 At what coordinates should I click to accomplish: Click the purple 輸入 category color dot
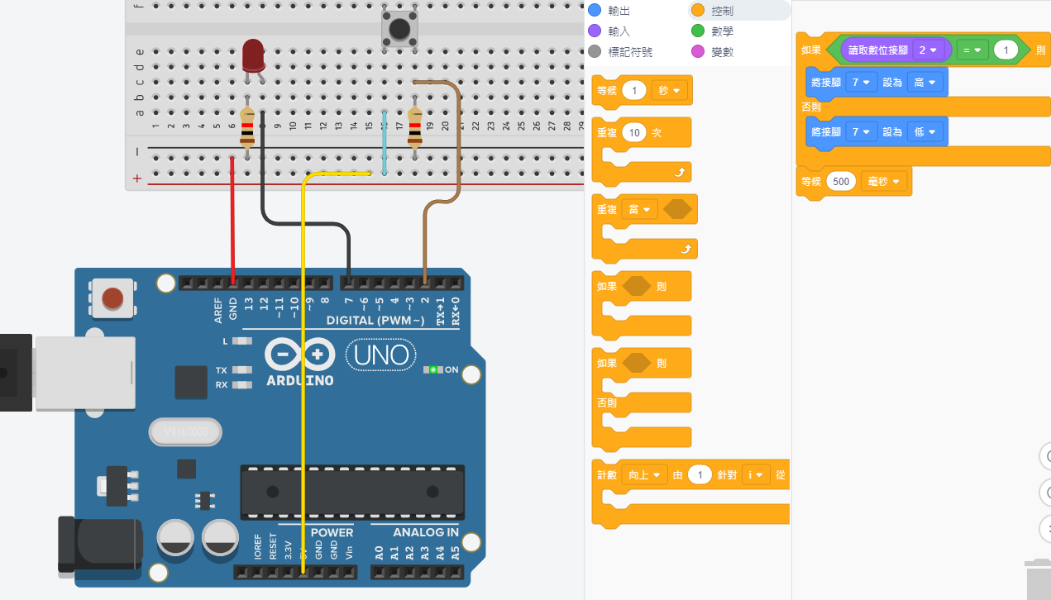pyautogui.click(x=594, y=31)
